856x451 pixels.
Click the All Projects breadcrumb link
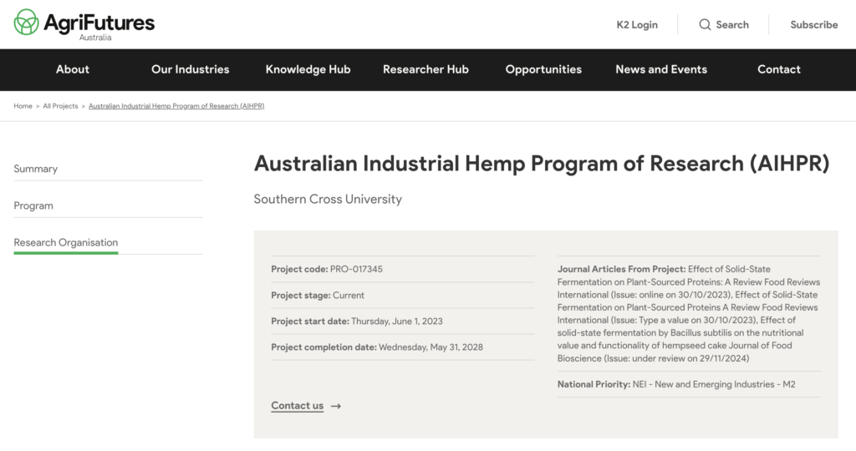coord(60,106)
